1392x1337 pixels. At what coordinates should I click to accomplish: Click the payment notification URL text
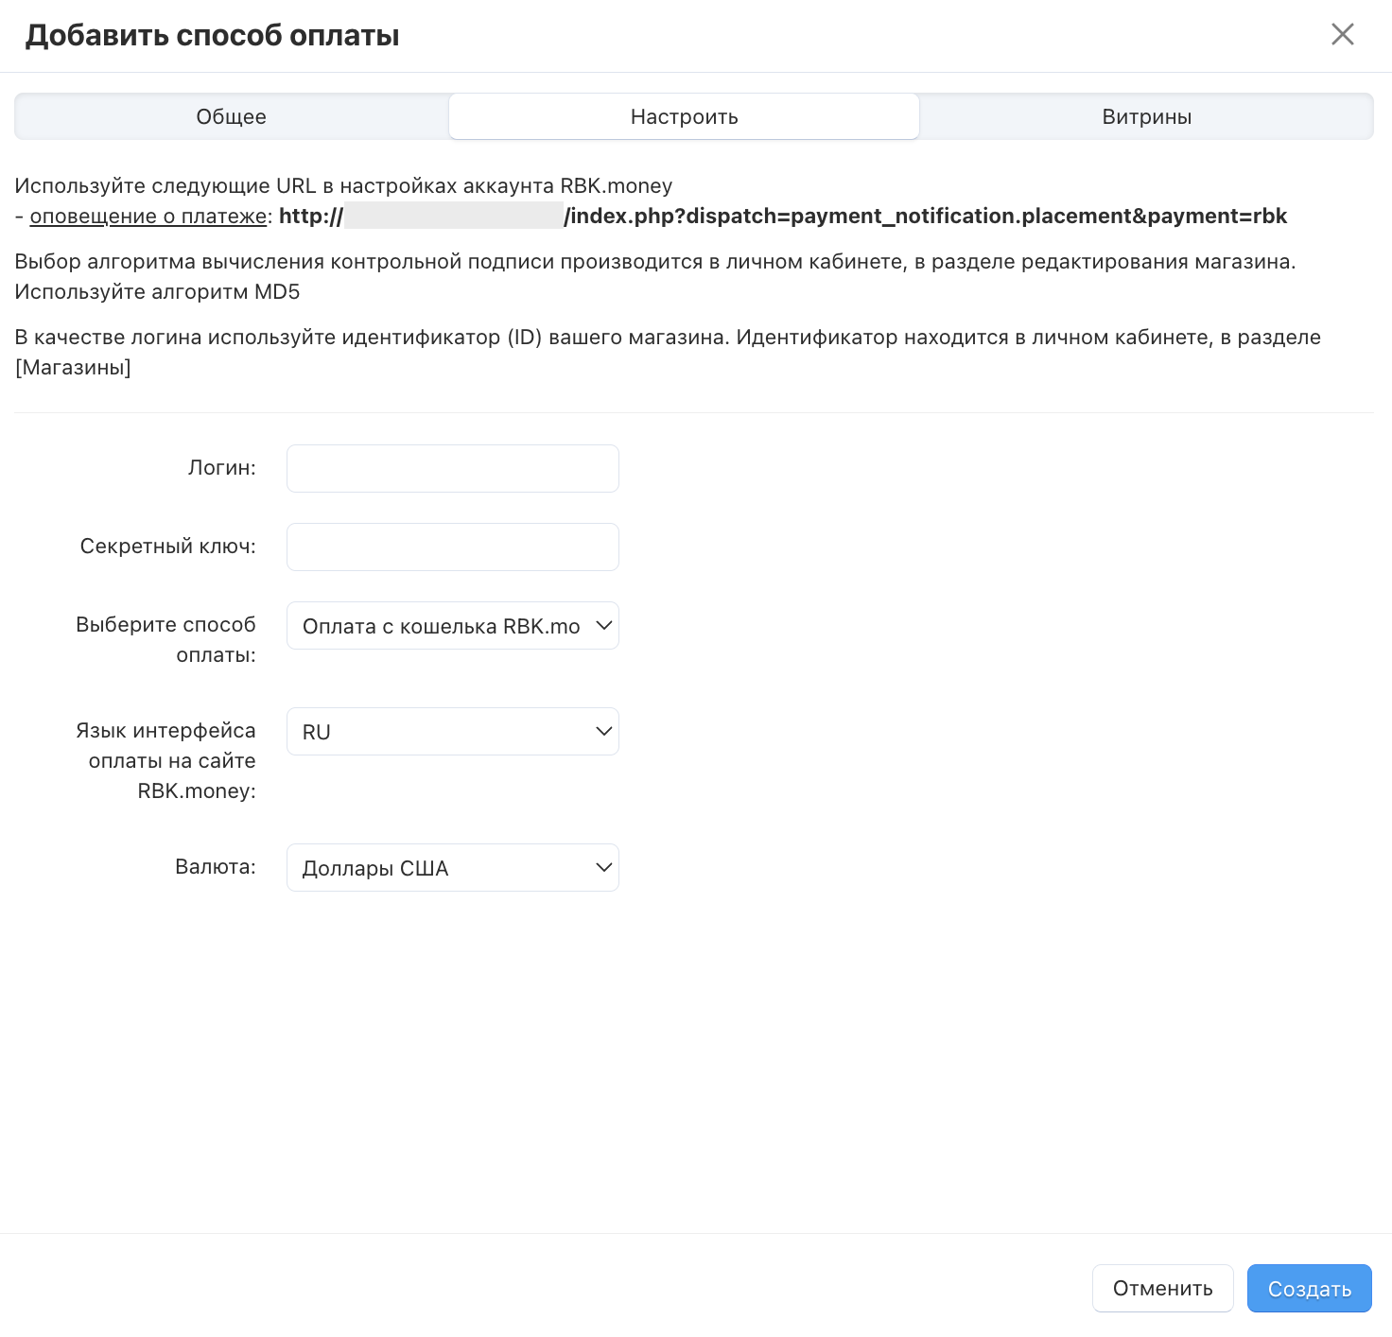(925, 217)
